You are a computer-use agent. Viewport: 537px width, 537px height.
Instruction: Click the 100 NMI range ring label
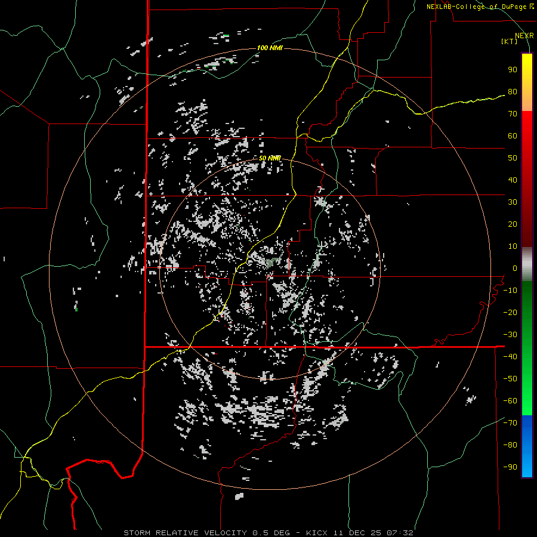coord(270,48)
